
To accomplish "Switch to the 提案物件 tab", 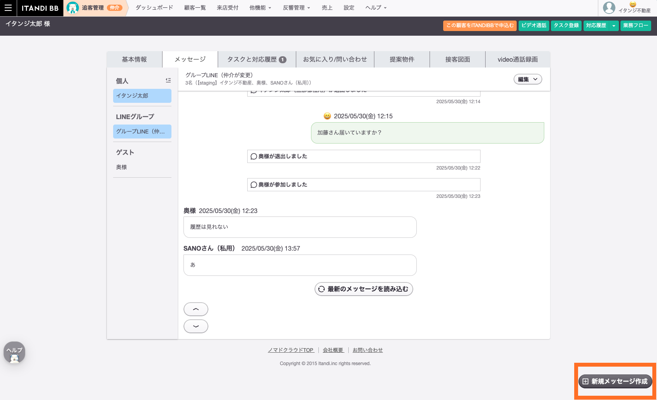I will [402, 59].
